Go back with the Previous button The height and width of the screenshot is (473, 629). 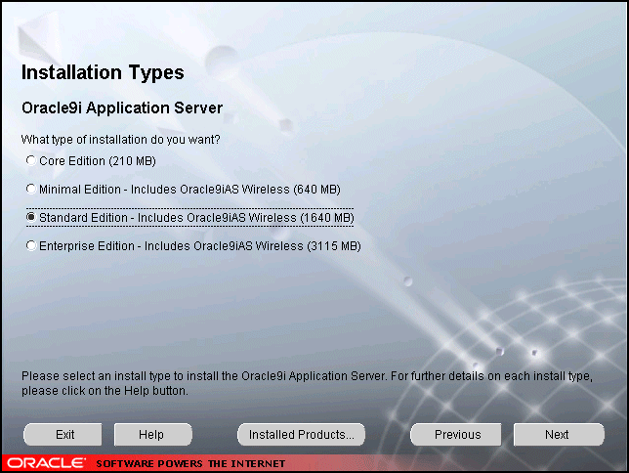tap(456, 435)
